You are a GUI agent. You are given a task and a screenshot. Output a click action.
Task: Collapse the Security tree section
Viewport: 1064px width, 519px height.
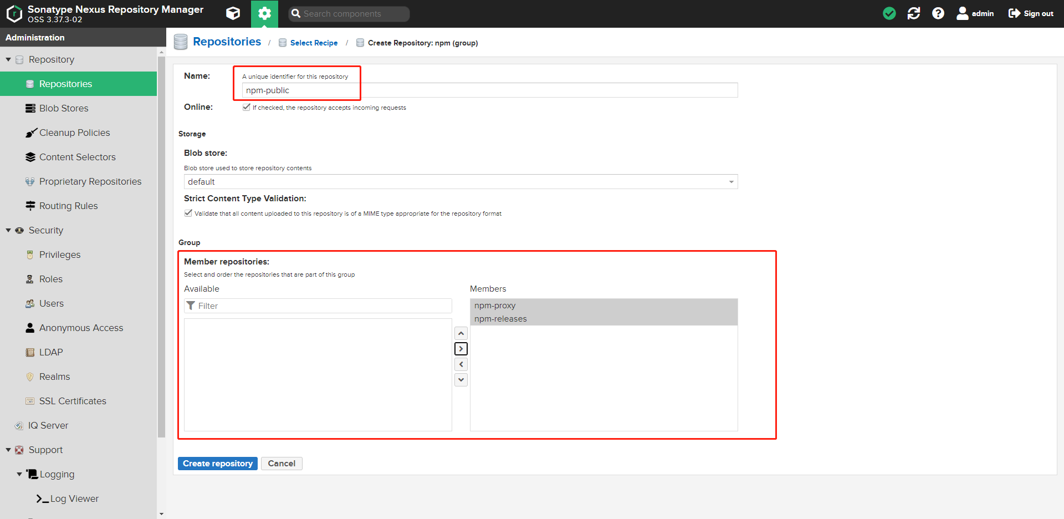pos(8,230)
